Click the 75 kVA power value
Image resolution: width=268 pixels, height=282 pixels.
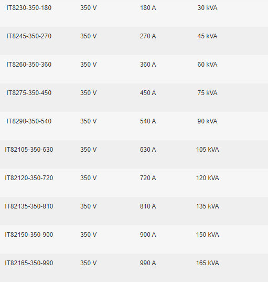[208, 93]
